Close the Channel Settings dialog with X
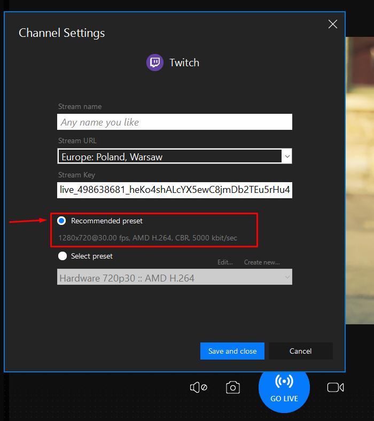 (x=333, y=24)
